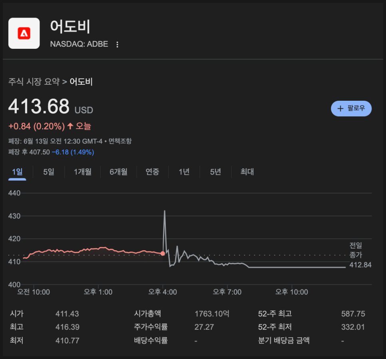This screenshot has width=386, height=359.
Task: Click the 52-주 최고 value 587.75
Action: pos(353,314)
